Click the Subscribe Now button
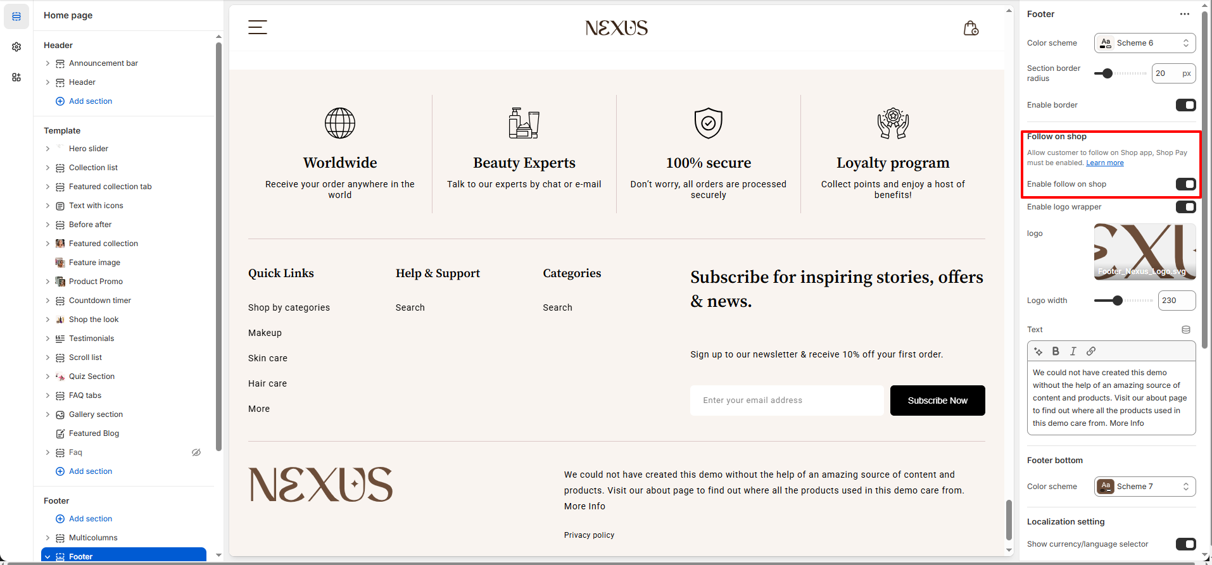 pos(937,400)
